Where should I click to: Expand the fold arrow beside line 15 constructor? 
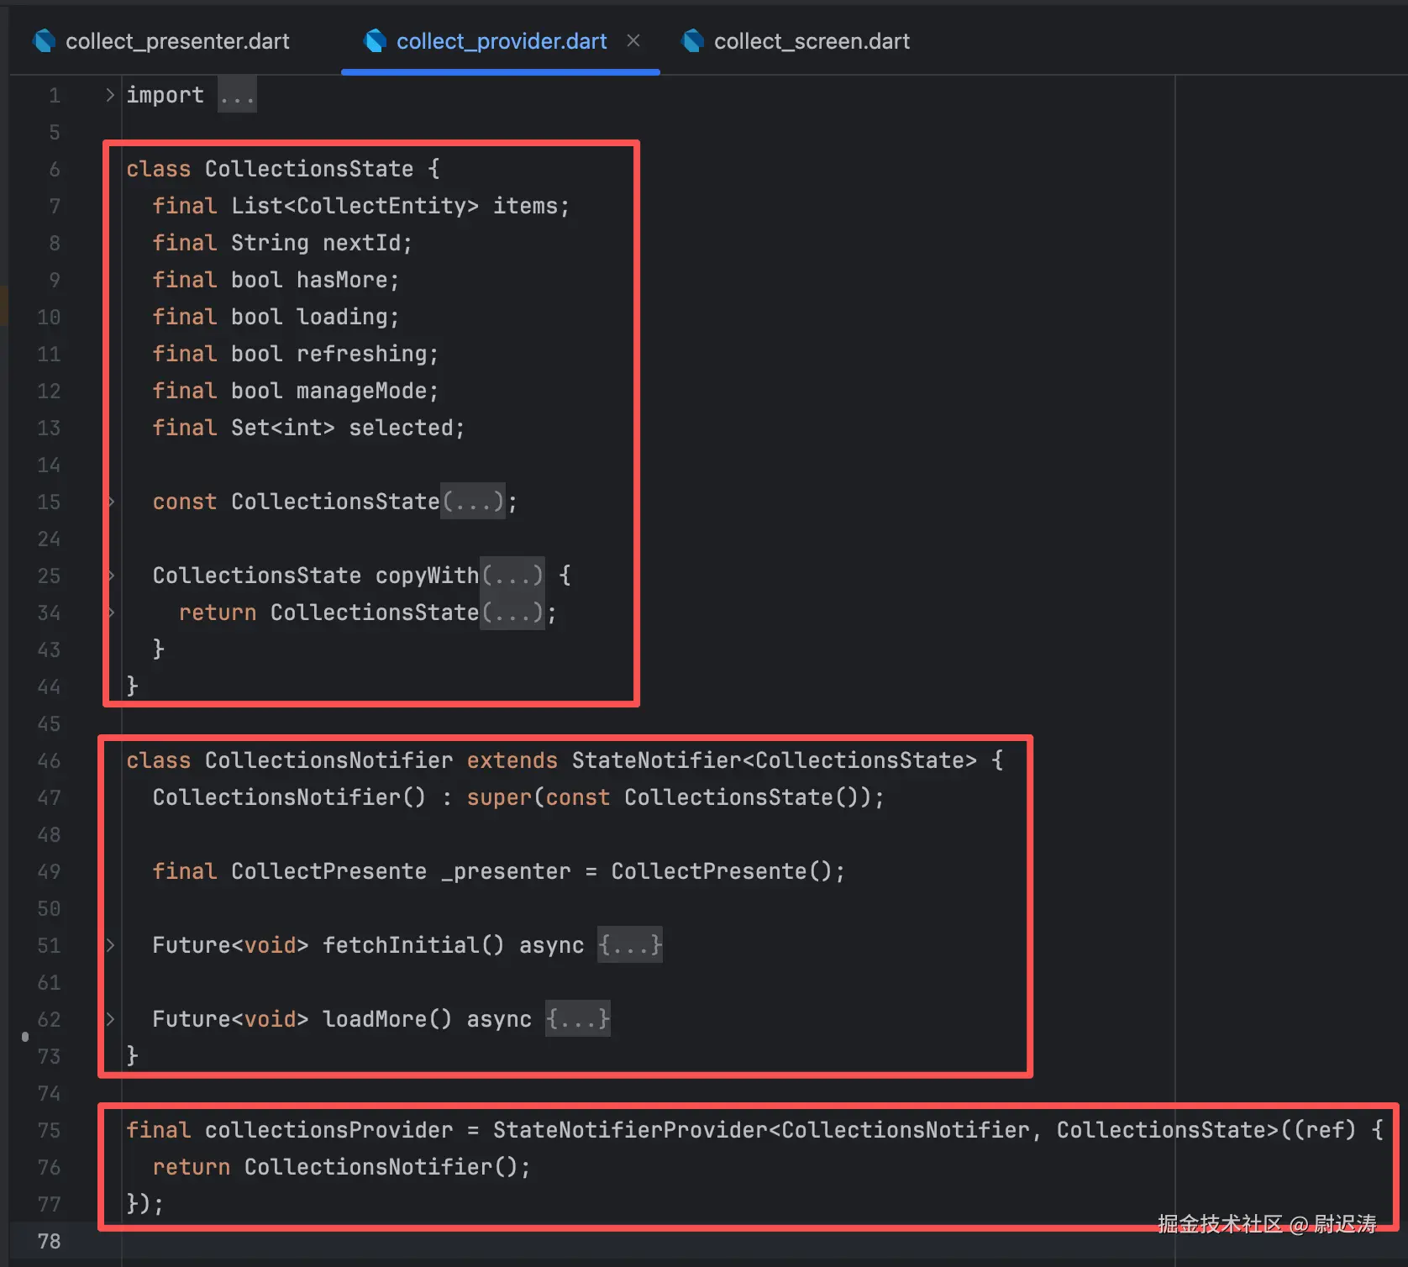pos(110,502)
